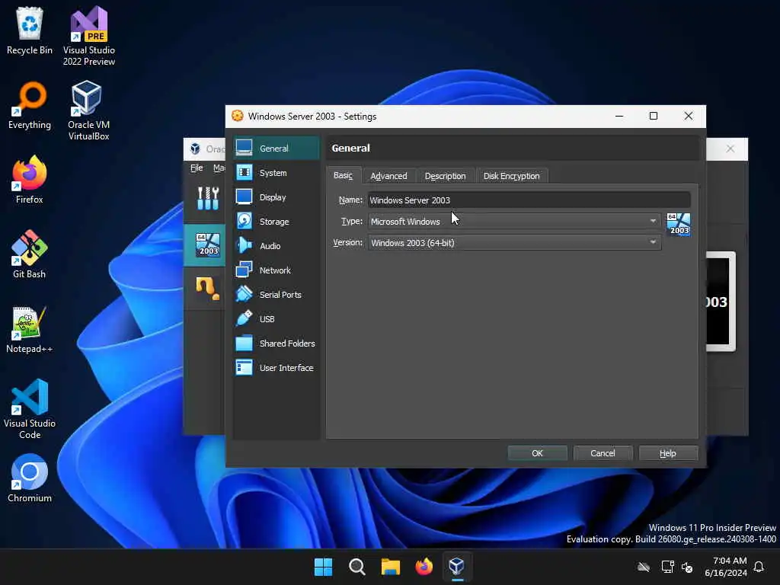Select Windows Server 2003 VM in Manager list
Screen dimensions: 780x585
click(208, 245)
